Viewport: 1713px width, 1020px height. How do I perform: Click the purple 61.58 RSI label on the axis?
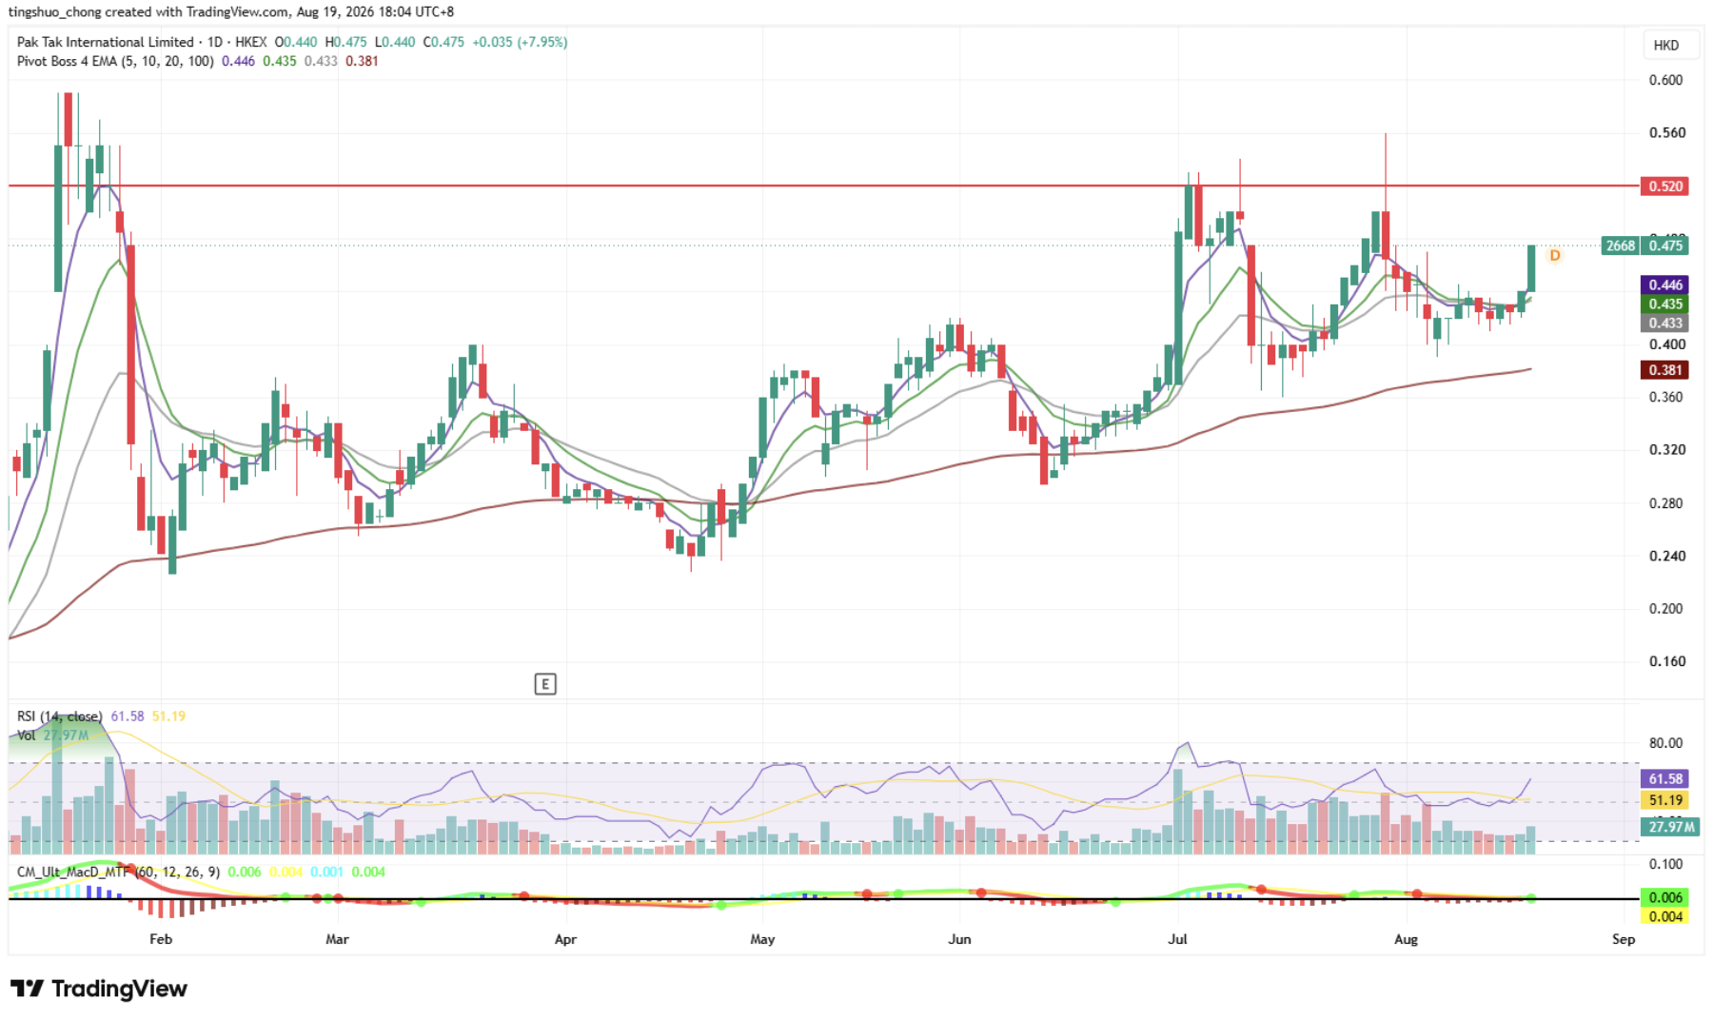pos(1665,778)
